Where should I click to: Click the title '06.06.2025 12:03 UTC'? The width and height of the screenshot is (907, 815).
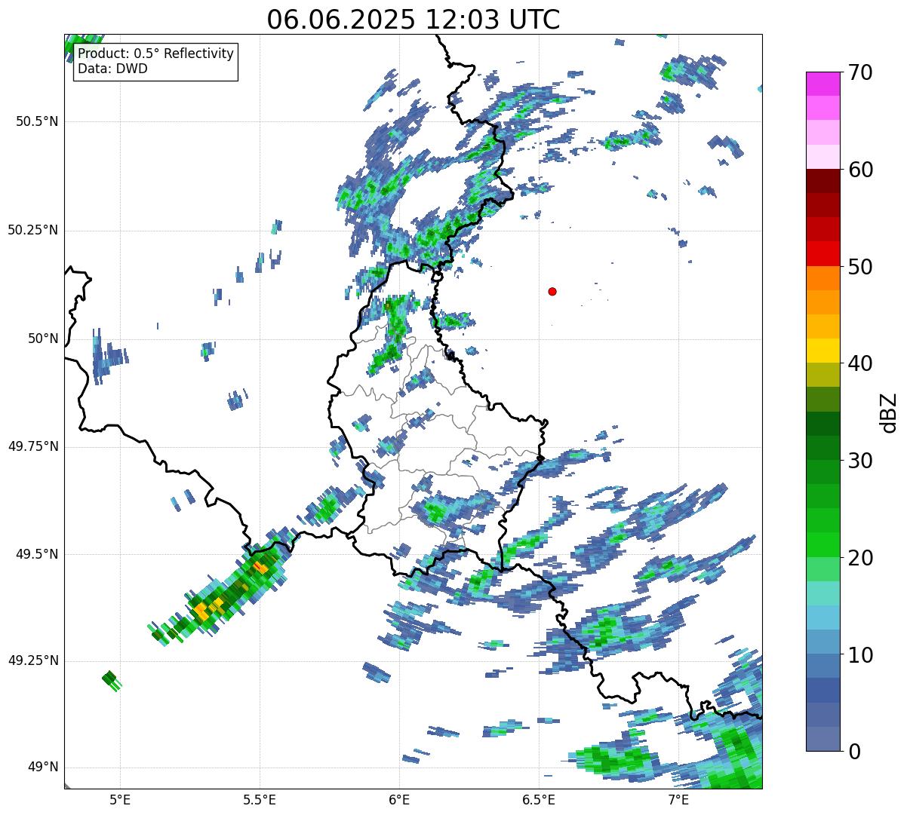(x=413, y=19)
